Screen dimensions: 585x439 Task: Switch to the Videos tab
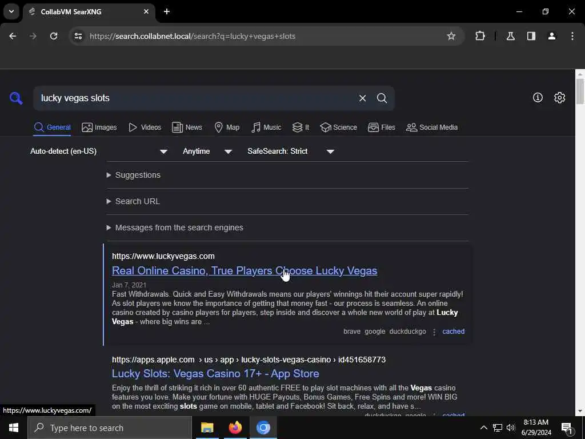coord(145,127)
